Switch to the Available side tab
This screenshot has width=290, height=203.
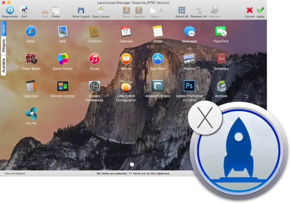point(4,65)
